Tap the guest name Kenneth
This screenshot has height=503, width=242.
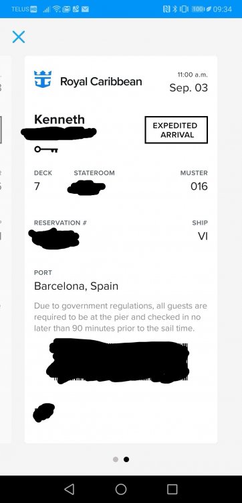click(59, 119)
